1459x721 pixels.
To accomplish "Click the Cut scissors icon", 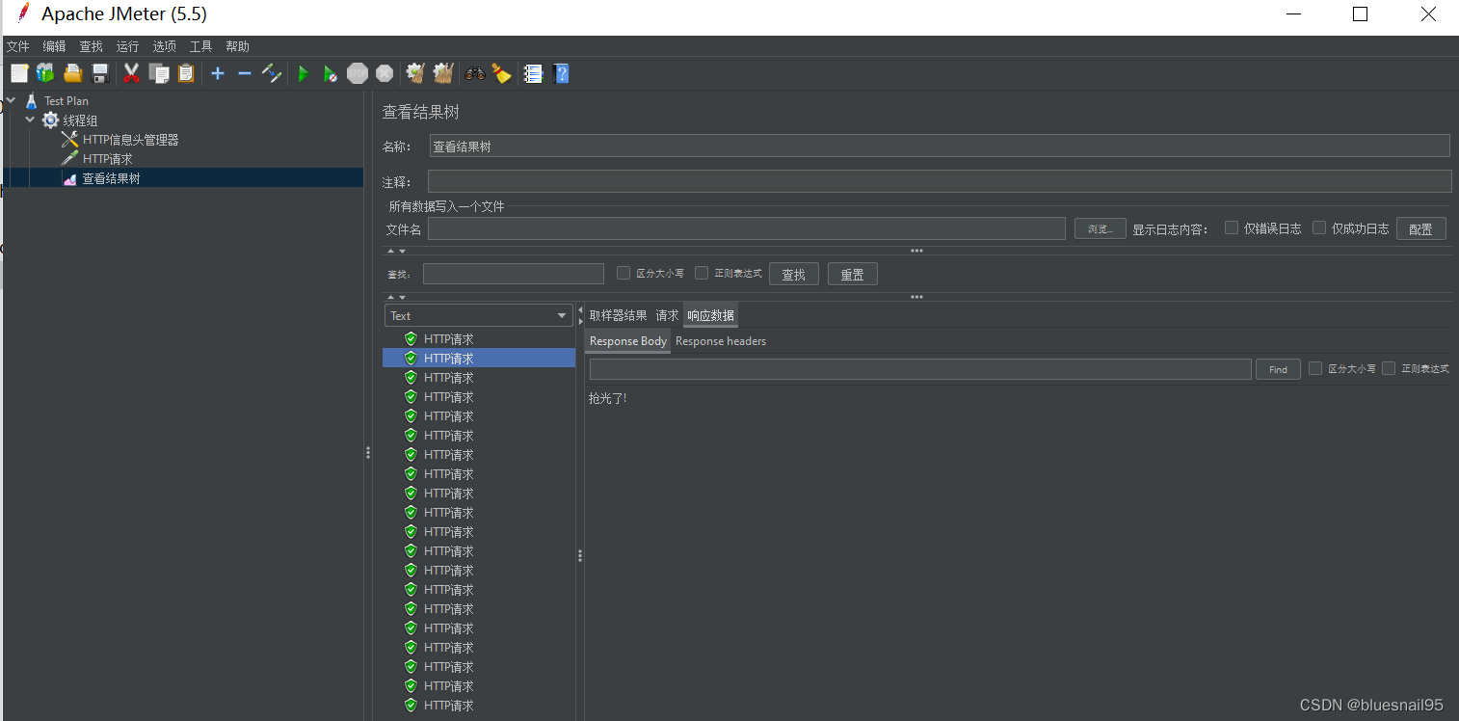I will [x=132, y=73].
